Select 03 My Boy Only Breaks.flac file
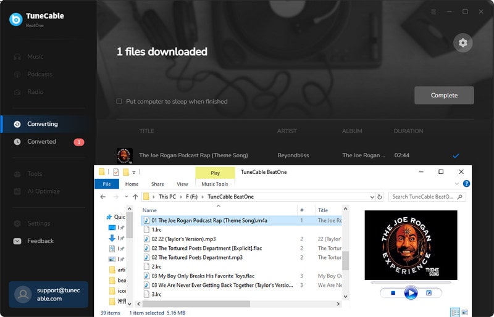Screen dimensions: 494x317 [x=203, y=276]
